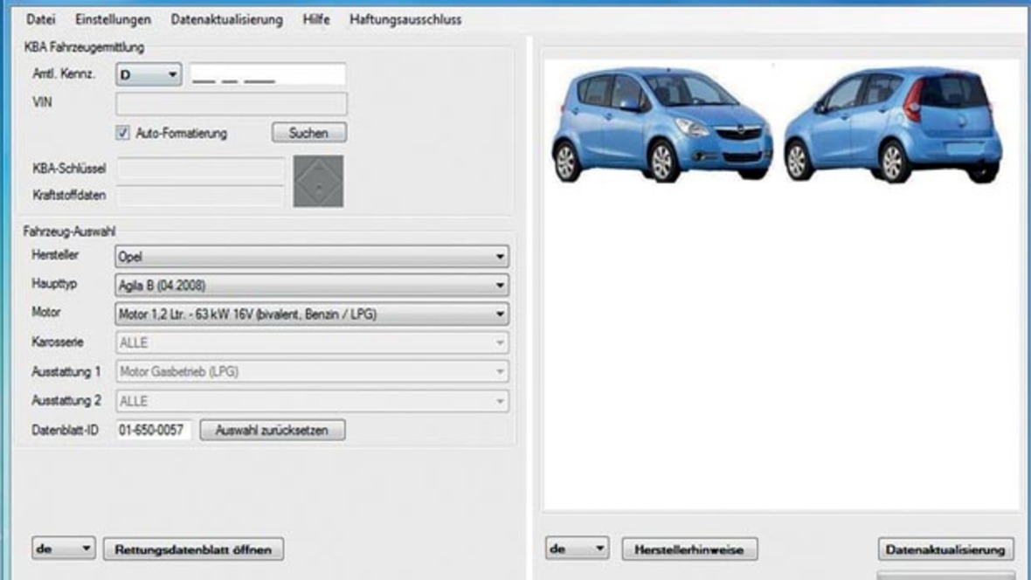Image resolution: width=1031 pixels, height=580 pixels.
Task: Click the gray diamond fuel icon
Action: coord(318,181)
